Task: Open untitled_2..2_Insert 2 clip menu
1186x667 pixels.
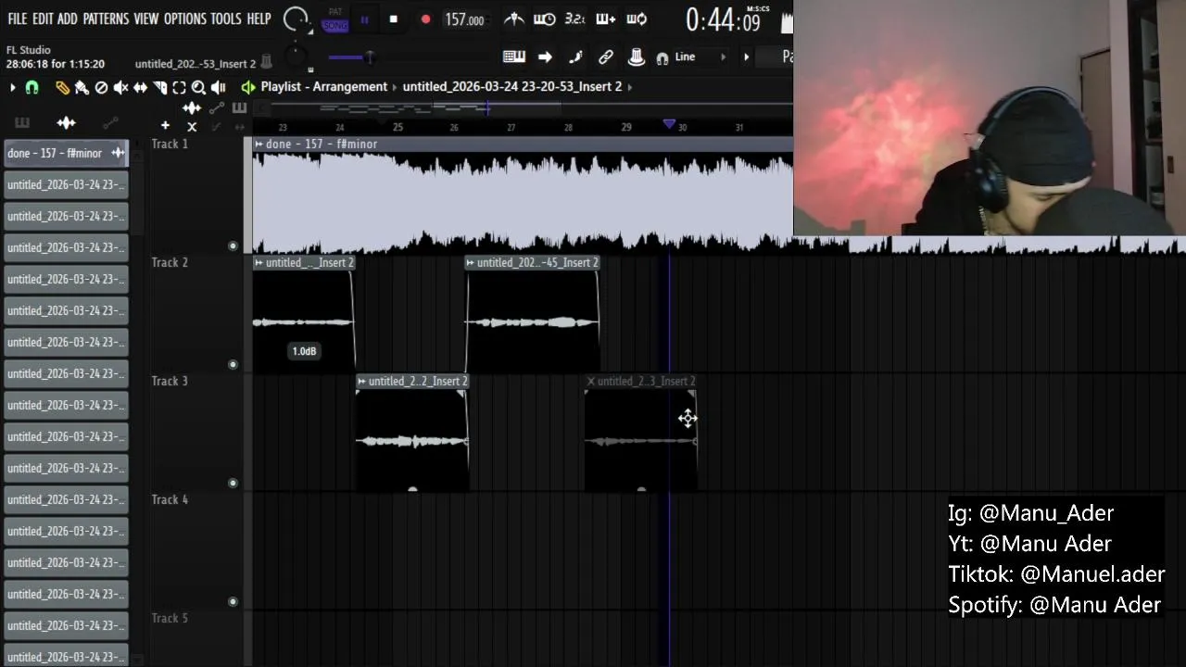Action: pyautogui.click(x=362, y=382)
